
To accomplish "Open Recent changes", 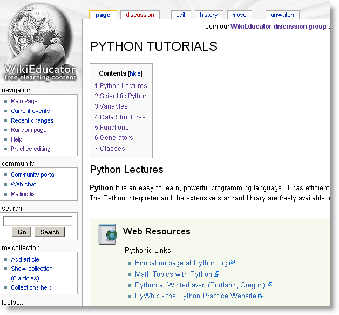I will [x=32, y=120].
